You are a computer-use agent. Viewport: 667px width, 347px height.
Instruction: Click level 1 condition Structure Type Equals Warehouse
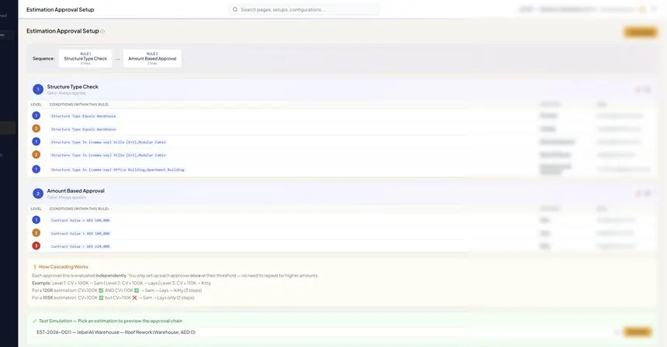click(84, 116)
